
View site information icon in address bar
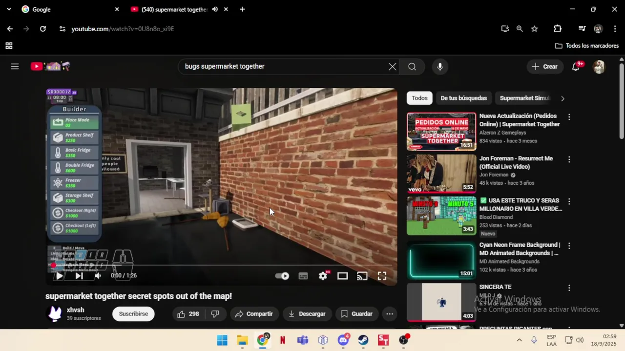pos(62,29)
